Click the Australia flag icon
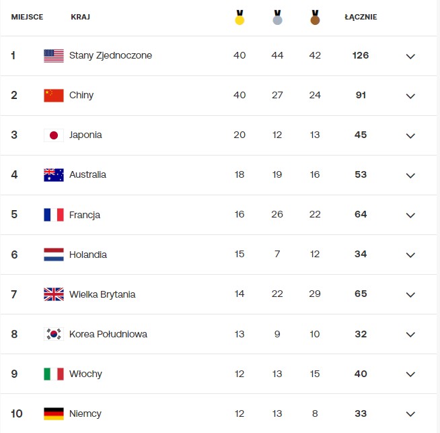440x433 pixels. click(54, 175)
